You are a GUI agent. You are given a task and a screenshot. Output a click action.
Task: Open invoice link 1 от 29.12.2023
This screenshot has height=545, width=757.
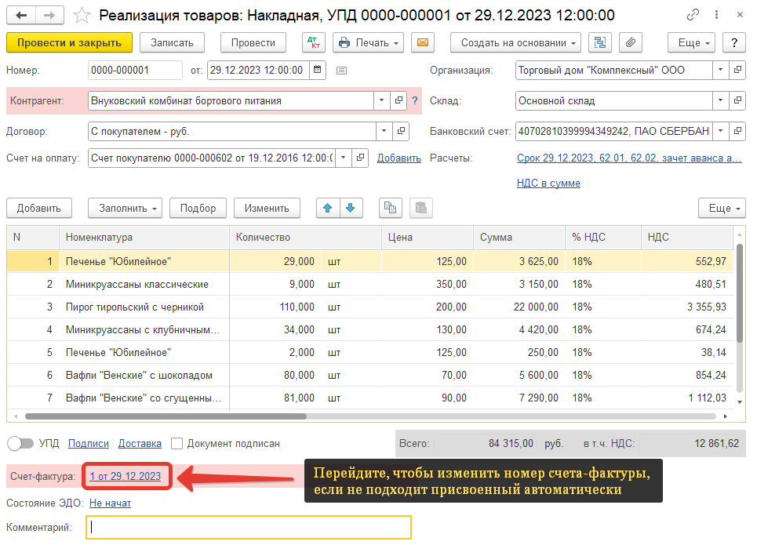[125, 476]
